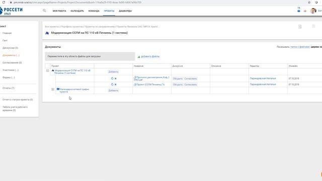This screenshot has height=181, width=322.
Task: Switch view to папки с файлами
Action: (x=300, y=47)
